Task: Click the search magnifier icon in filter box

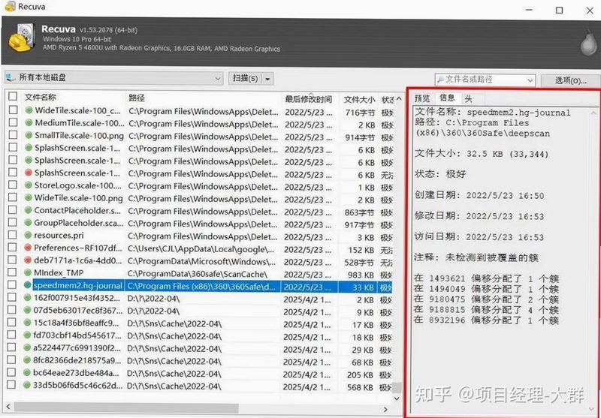Action: coord(440,80)
